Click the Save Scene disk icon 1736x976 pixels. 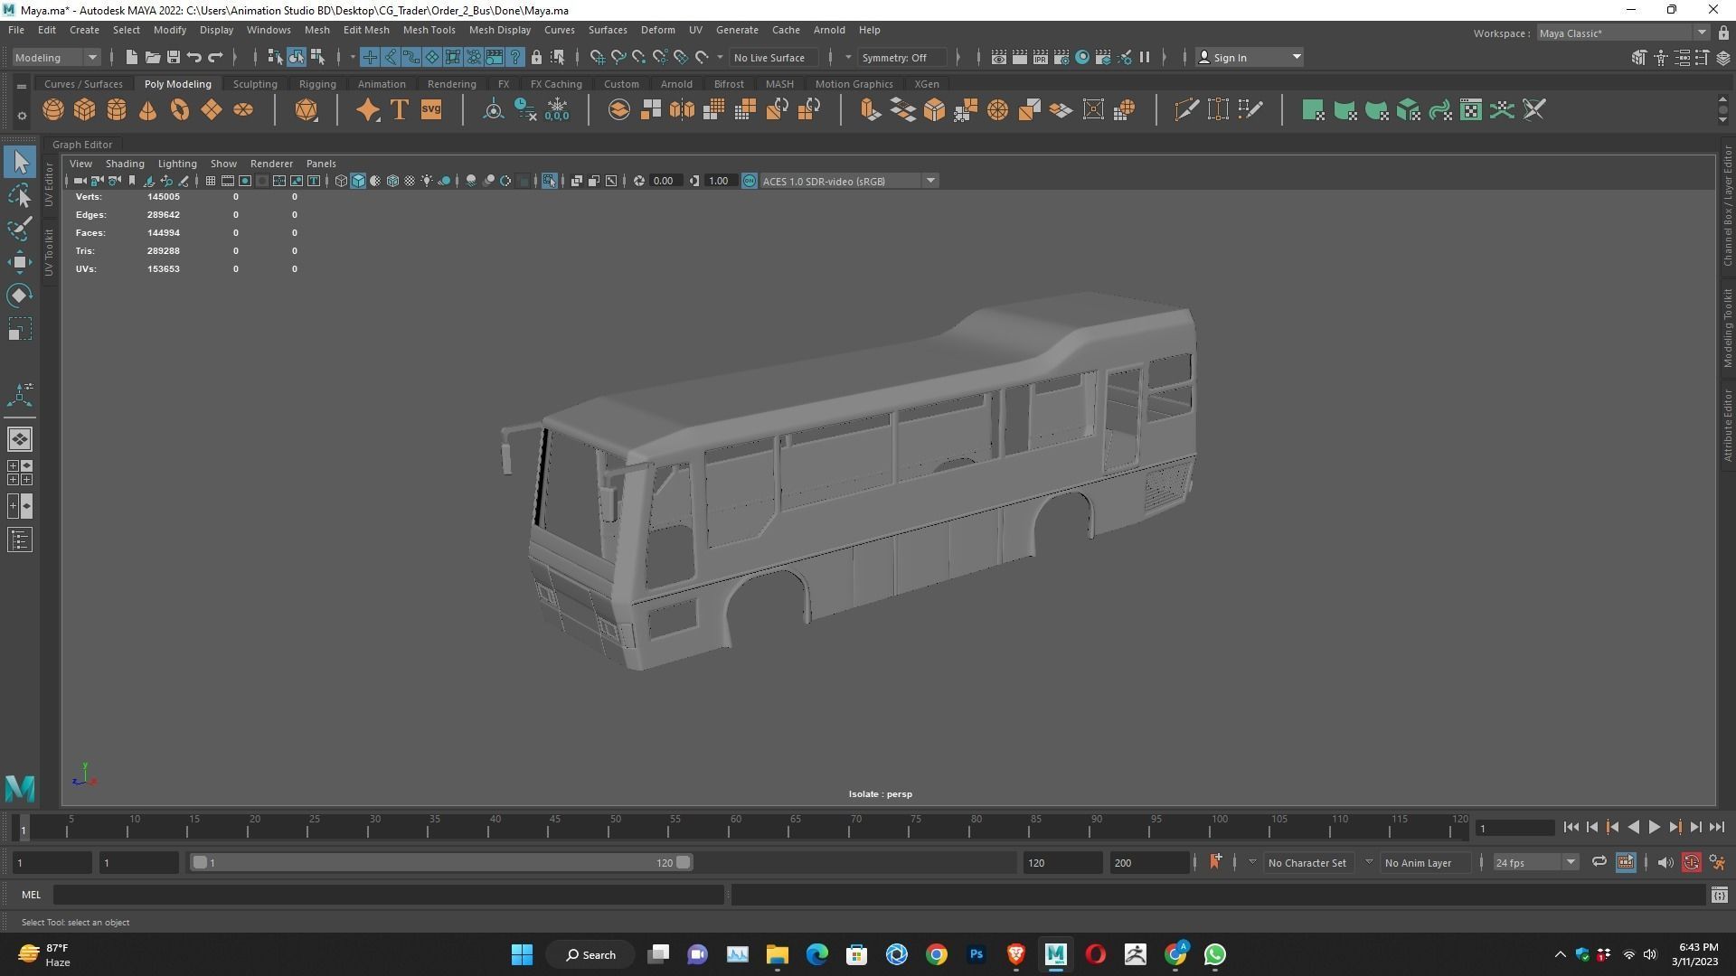[173, 57]
